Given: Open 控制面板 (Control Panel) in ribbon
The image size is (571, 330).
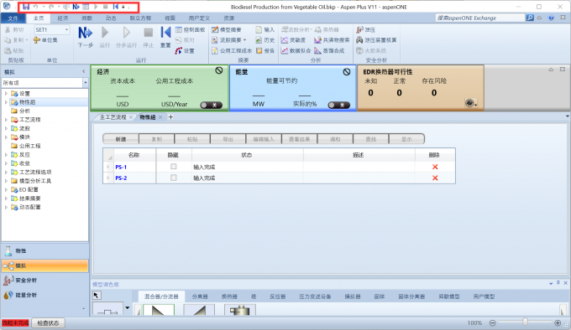Looking at the screenshot, I should click(x=190, y=30).
